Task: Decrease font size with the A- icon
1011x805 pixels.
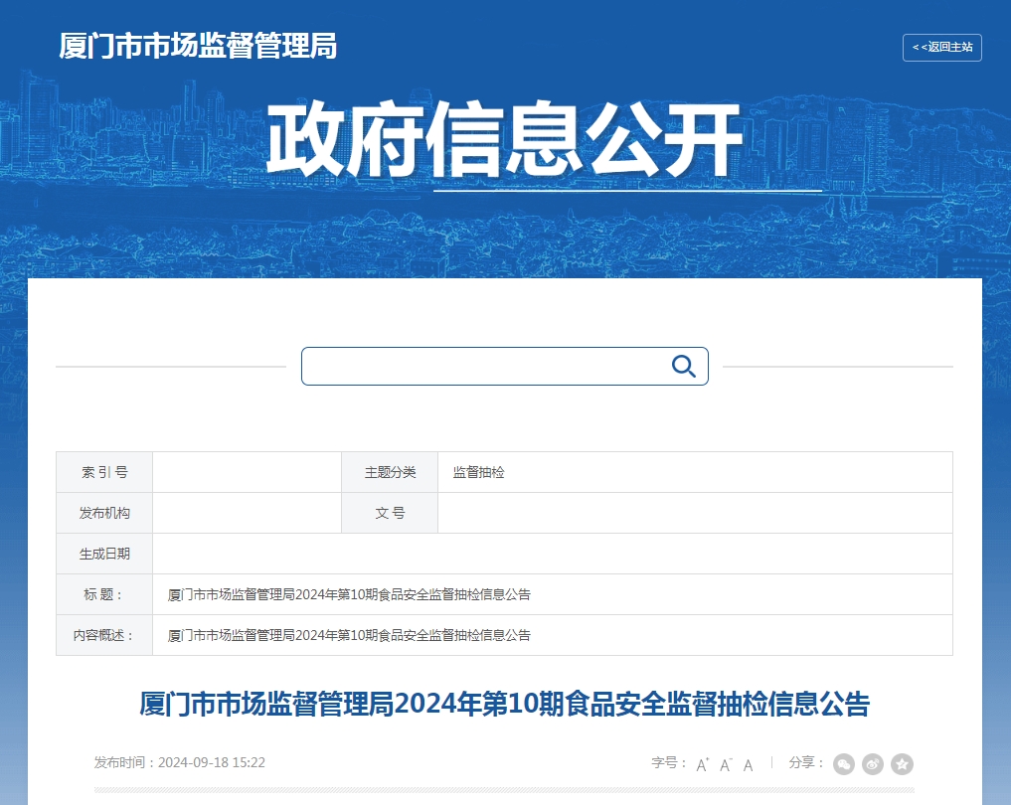Action: point(726,764)
